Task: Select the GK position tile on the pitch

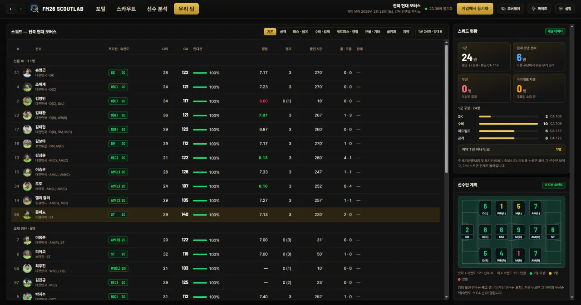Action: (467, 232)
